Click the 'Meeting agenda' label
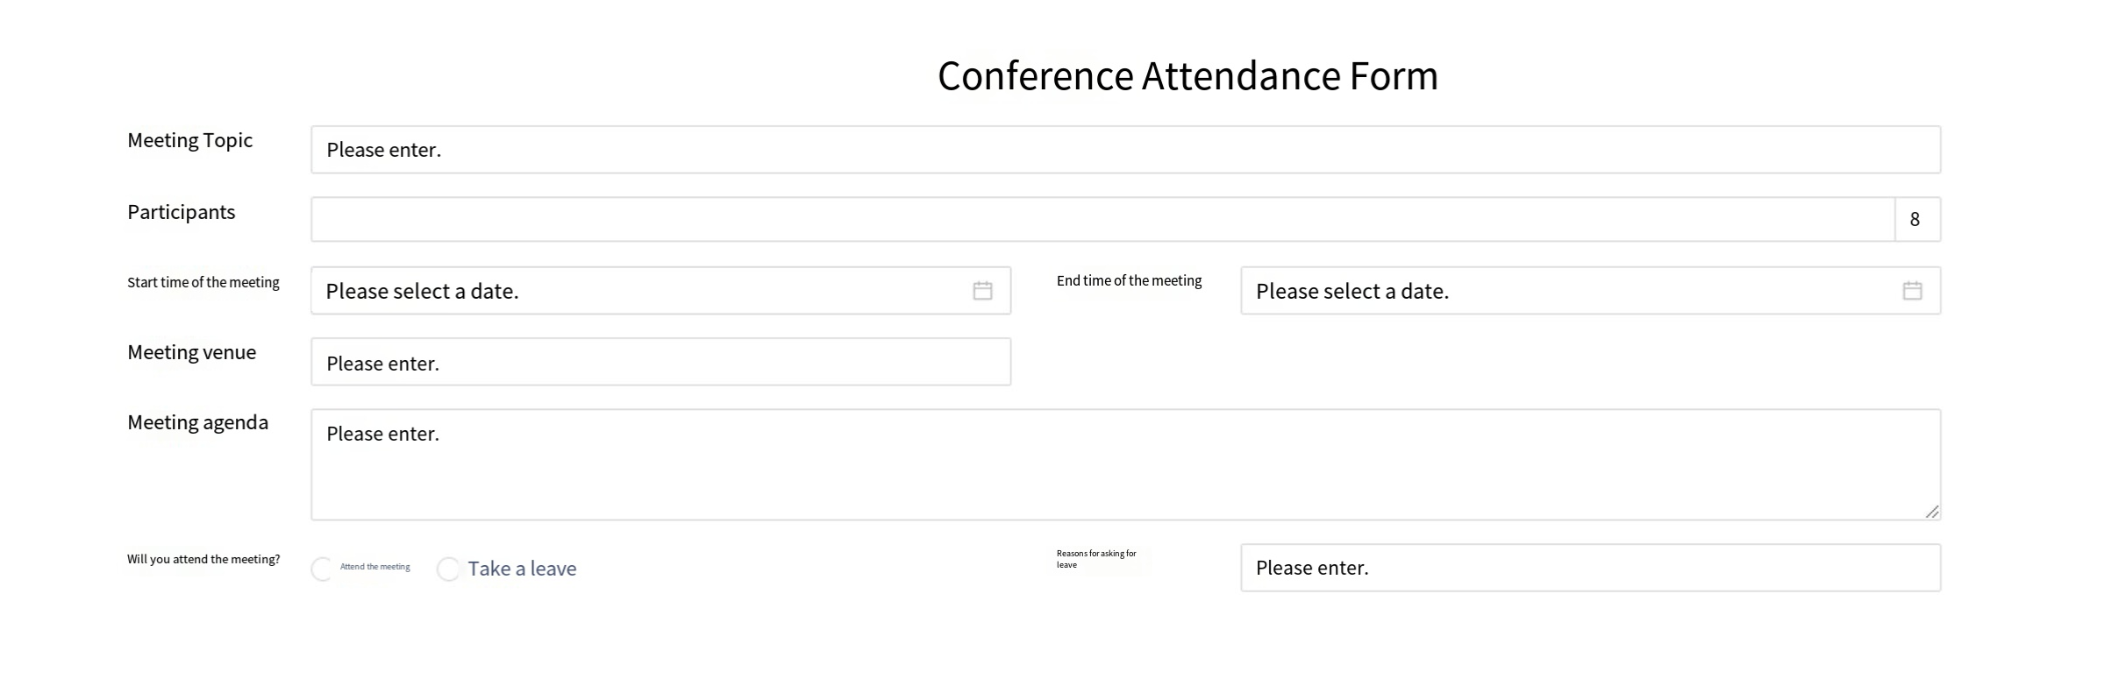 [x=197, y=422]
